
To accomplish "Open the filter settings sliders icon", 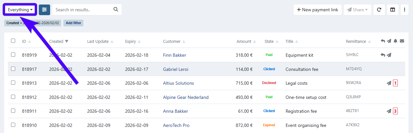I will [x=44, y=10].
